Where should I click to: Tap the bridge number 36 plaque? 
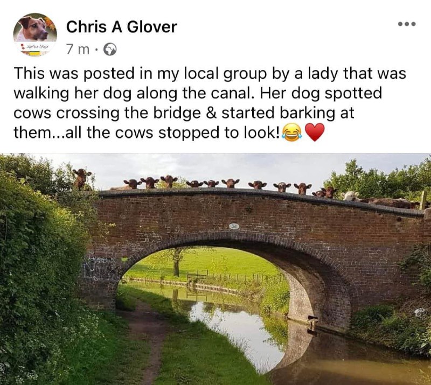pos(234,227)
